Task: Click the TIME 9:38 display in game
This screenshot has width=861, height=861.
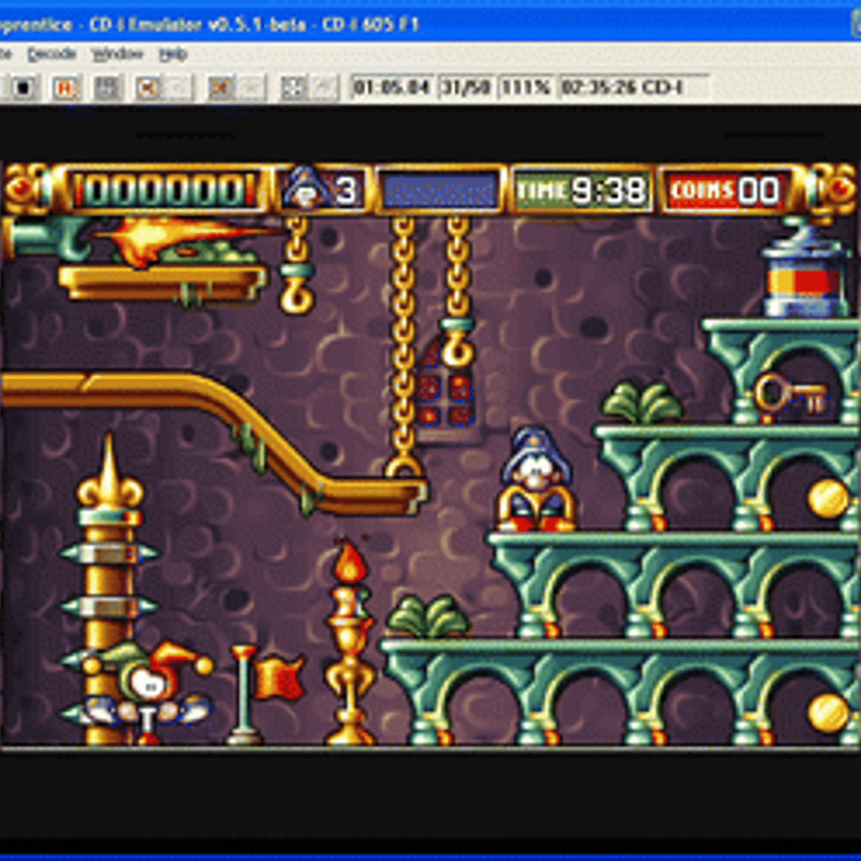Action: click(582, 190)
